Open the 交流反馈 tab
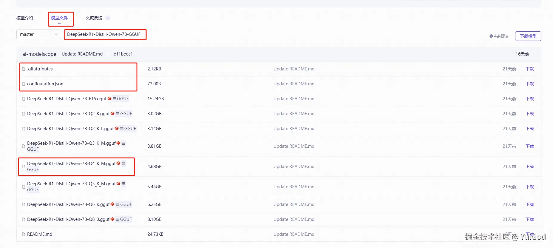The image size is (553, 248). pos(94,18)
